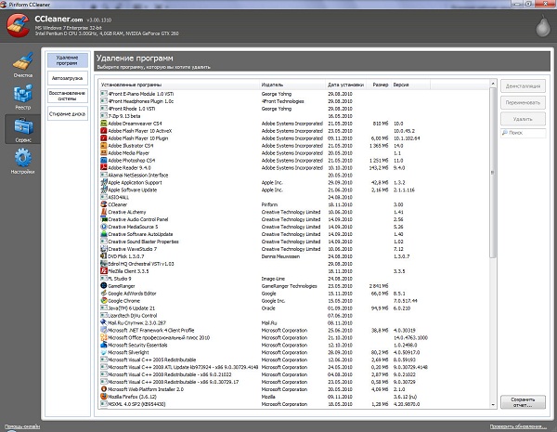Viewport: 557px width, 432px height.
Task: Open the Сервис tools section
Action: [x=22, y=129]
